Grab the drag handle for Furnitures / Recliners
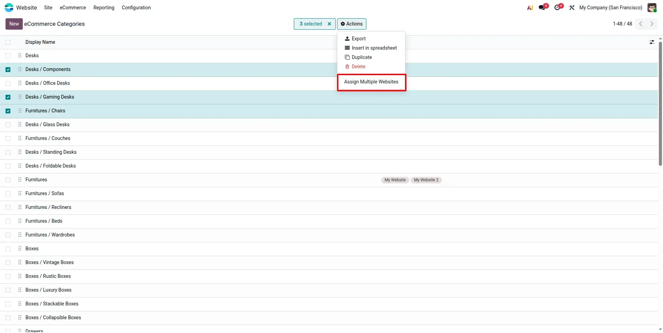Viewport: 663px width, 333px height. (20, 207)
